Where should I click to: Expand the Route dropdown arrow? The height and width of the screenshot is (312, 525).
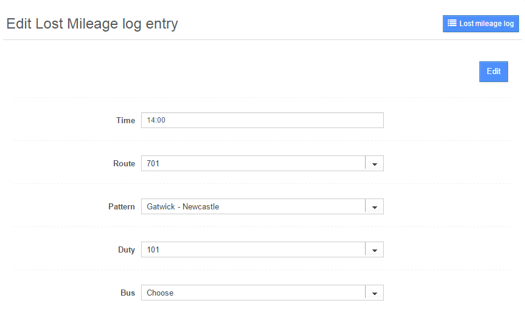(374, 164)
